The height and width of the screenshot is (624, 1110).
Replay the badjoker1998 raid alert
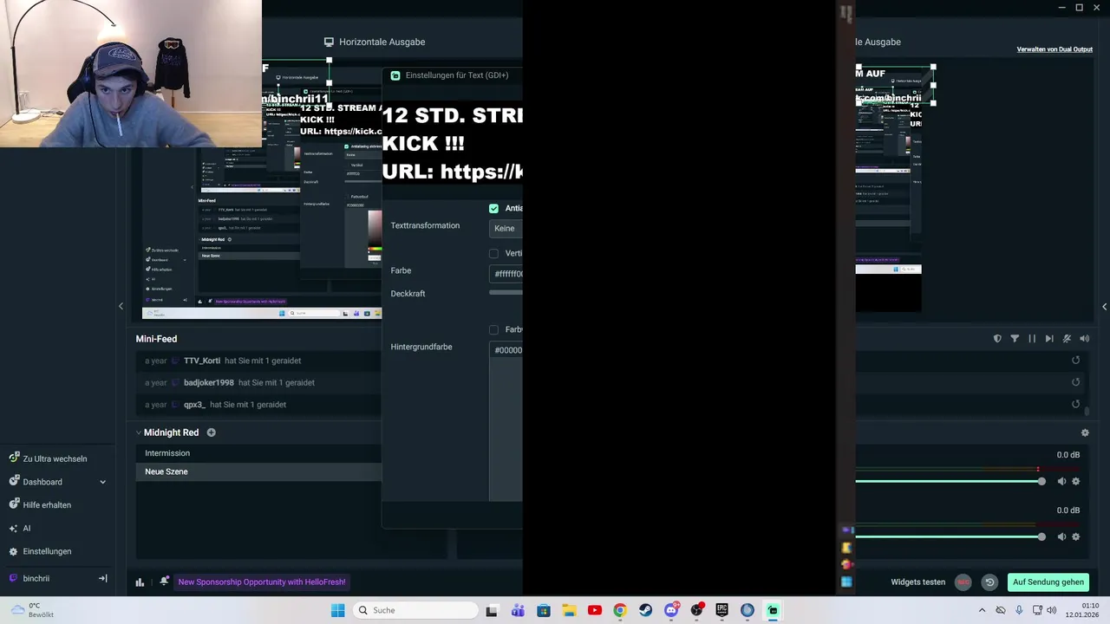point(1075,382)
